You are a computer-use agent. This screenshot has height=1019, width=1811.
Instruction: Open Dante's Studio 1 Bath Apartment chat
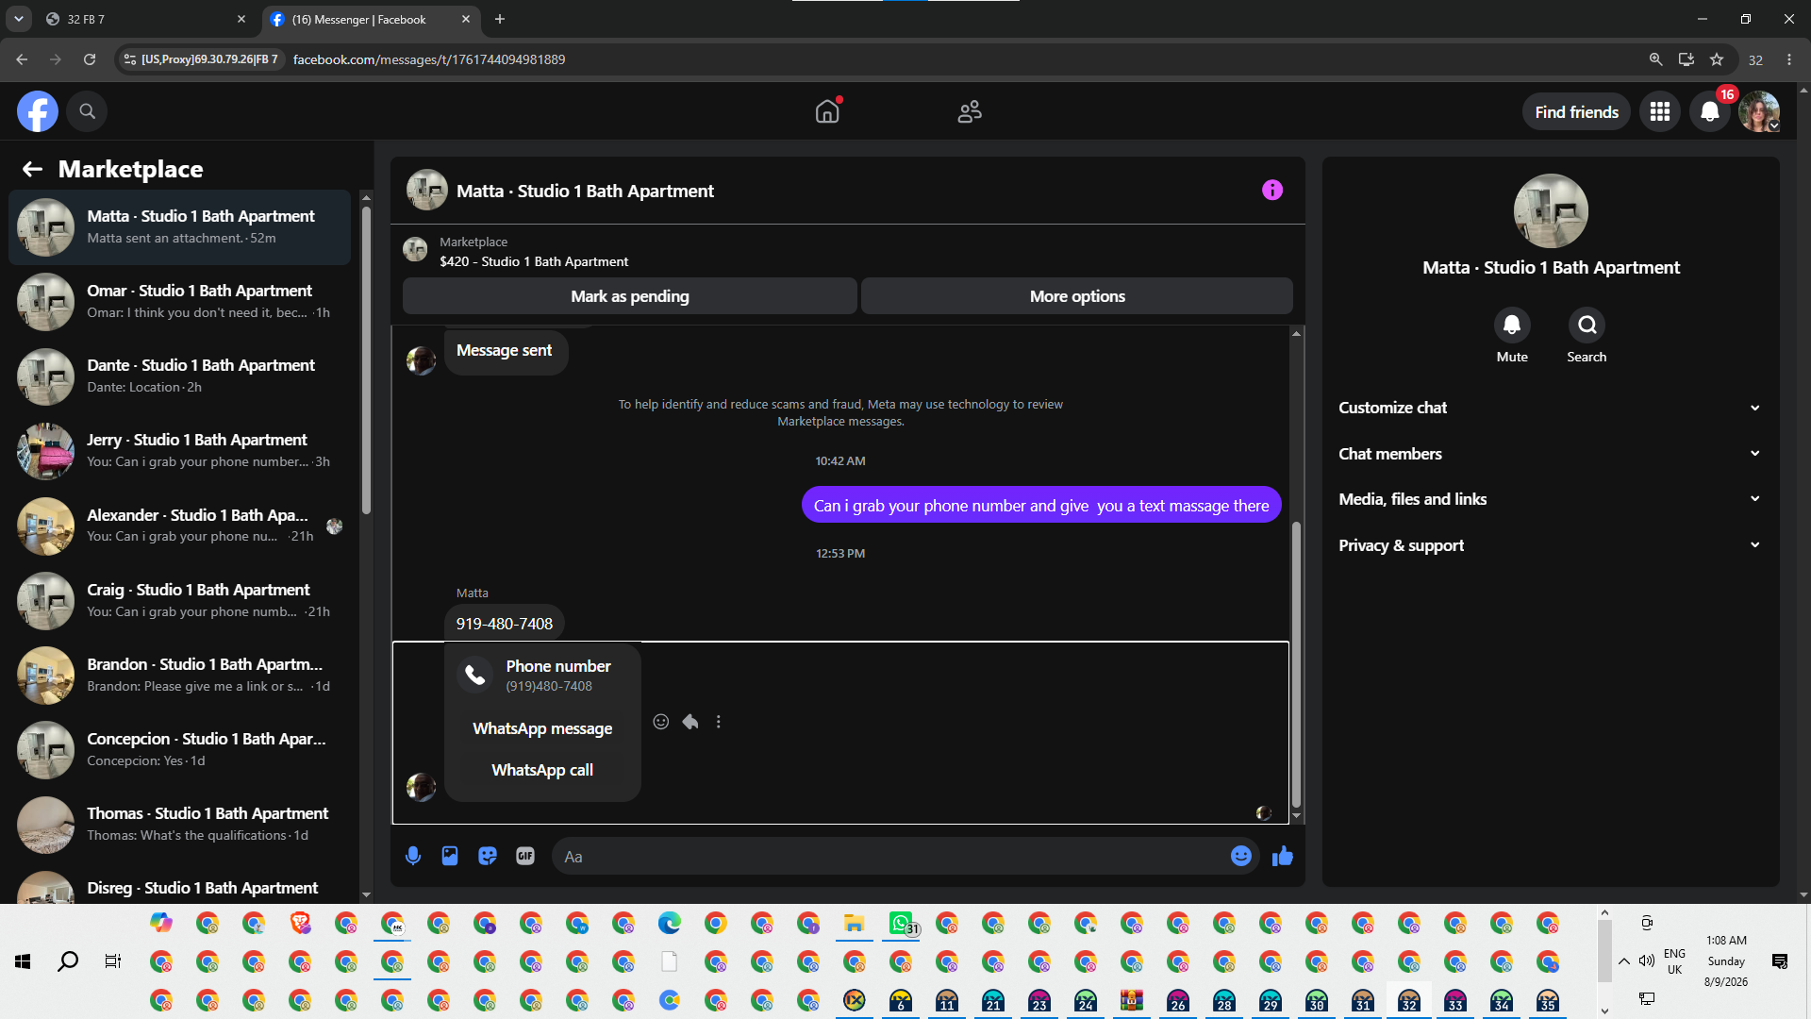click(179, 376)
